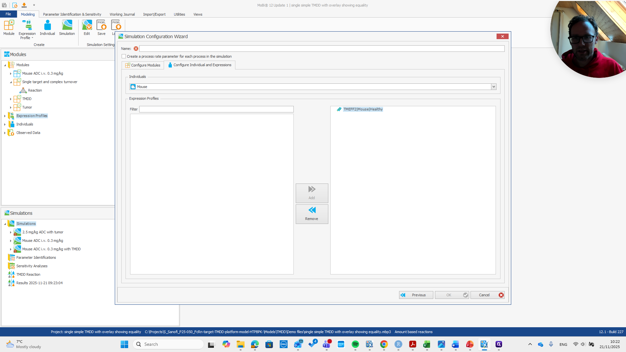Click the Individual icon in the ribbon
The height and width of the screenshot is (352, 626).
(47, 25)
